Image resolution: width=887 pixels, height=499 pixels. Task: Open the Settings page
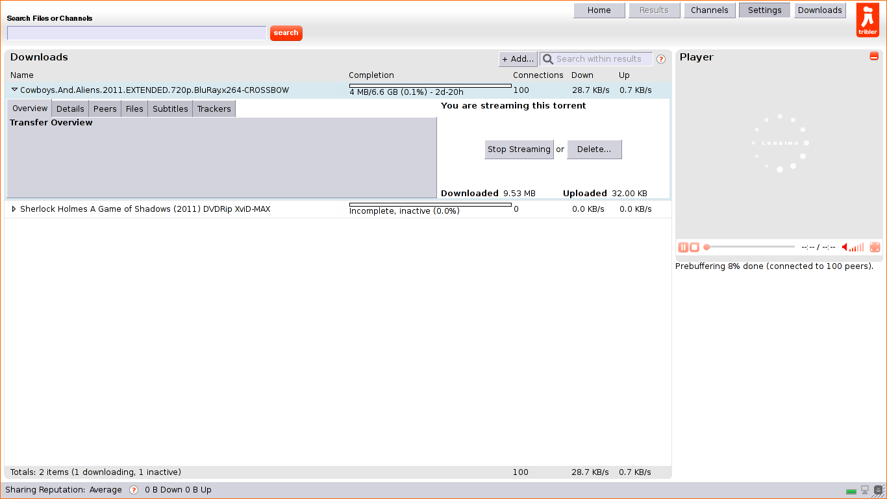(x=764, y=10)
